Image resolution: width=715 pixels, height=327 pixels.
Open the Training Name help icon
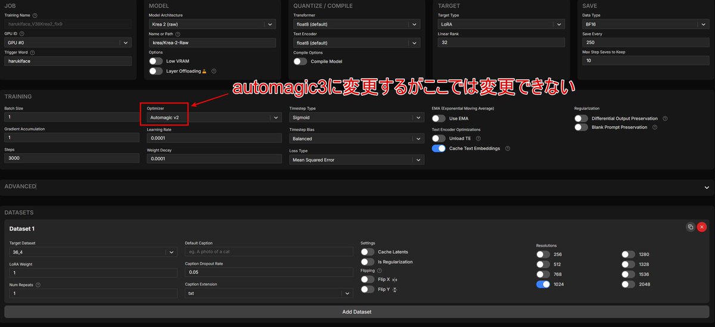pyautogui.click(x=35, y=15)
